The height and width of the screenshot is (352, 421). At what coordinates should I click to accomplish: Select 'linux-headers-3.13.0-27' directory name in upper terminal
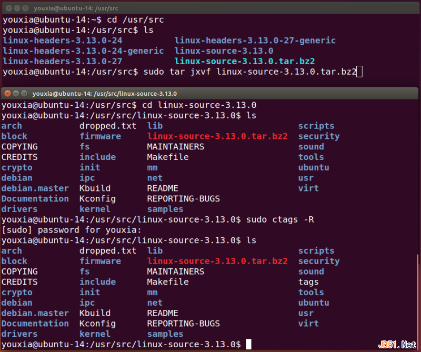62,61
